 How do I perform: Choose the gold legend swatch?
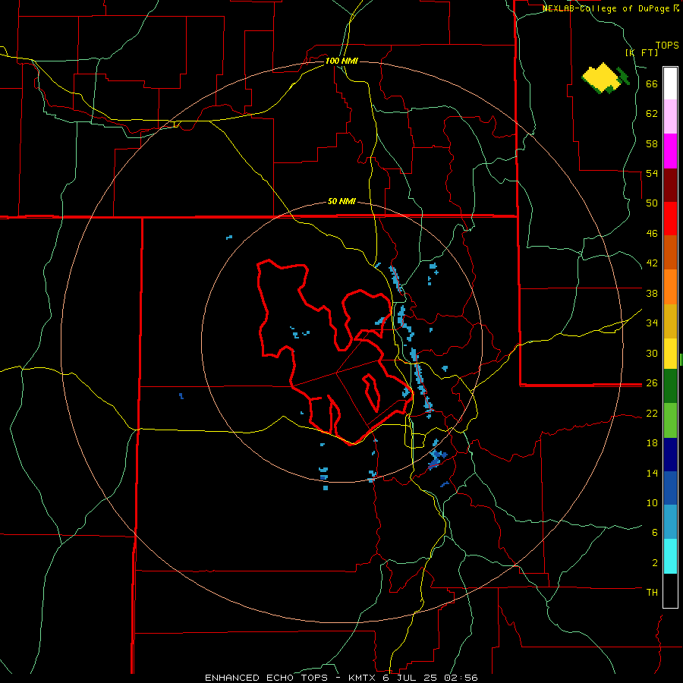670,321
